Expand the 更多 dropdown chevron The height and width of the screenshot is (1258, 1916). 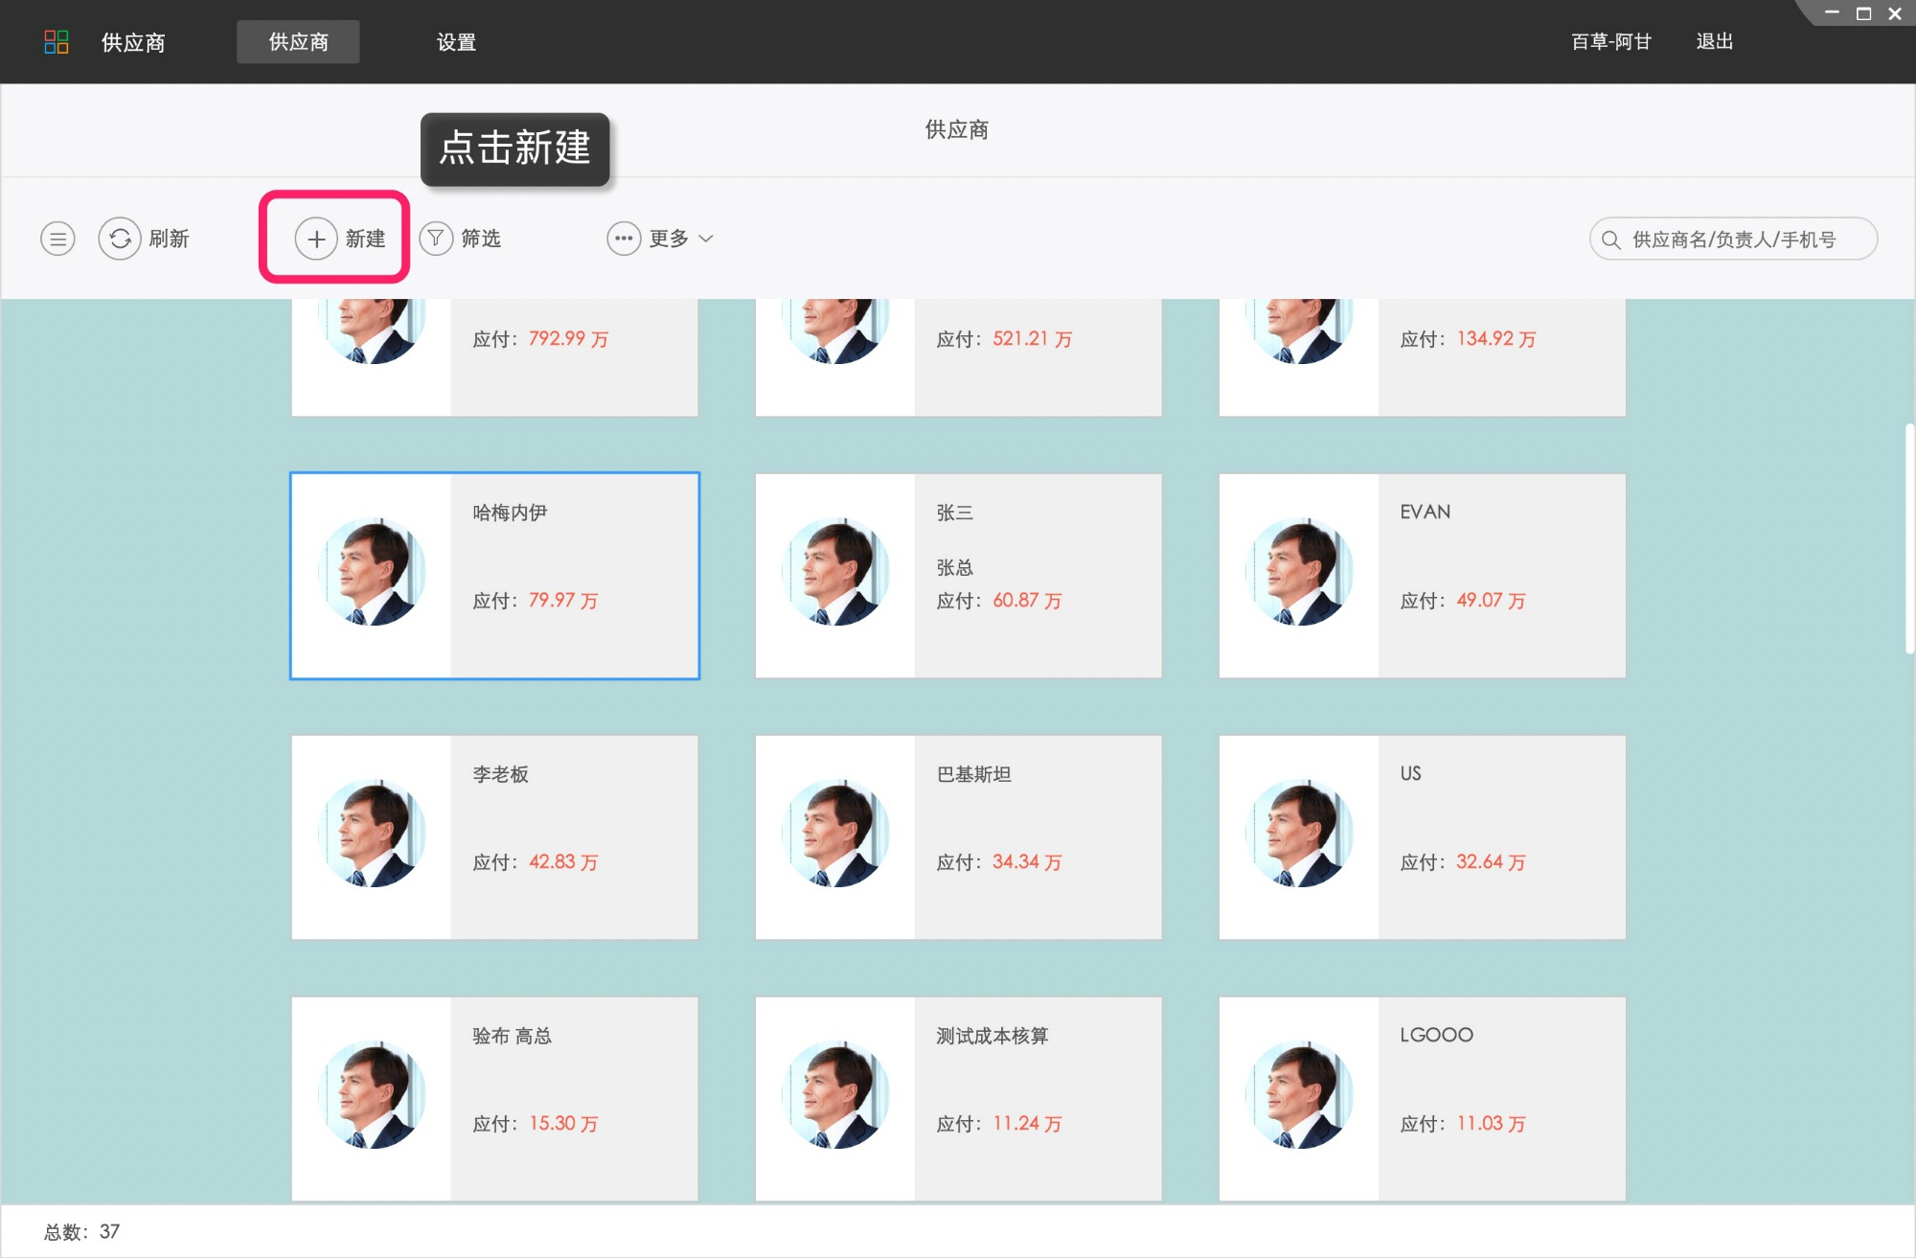click(706, 239)
